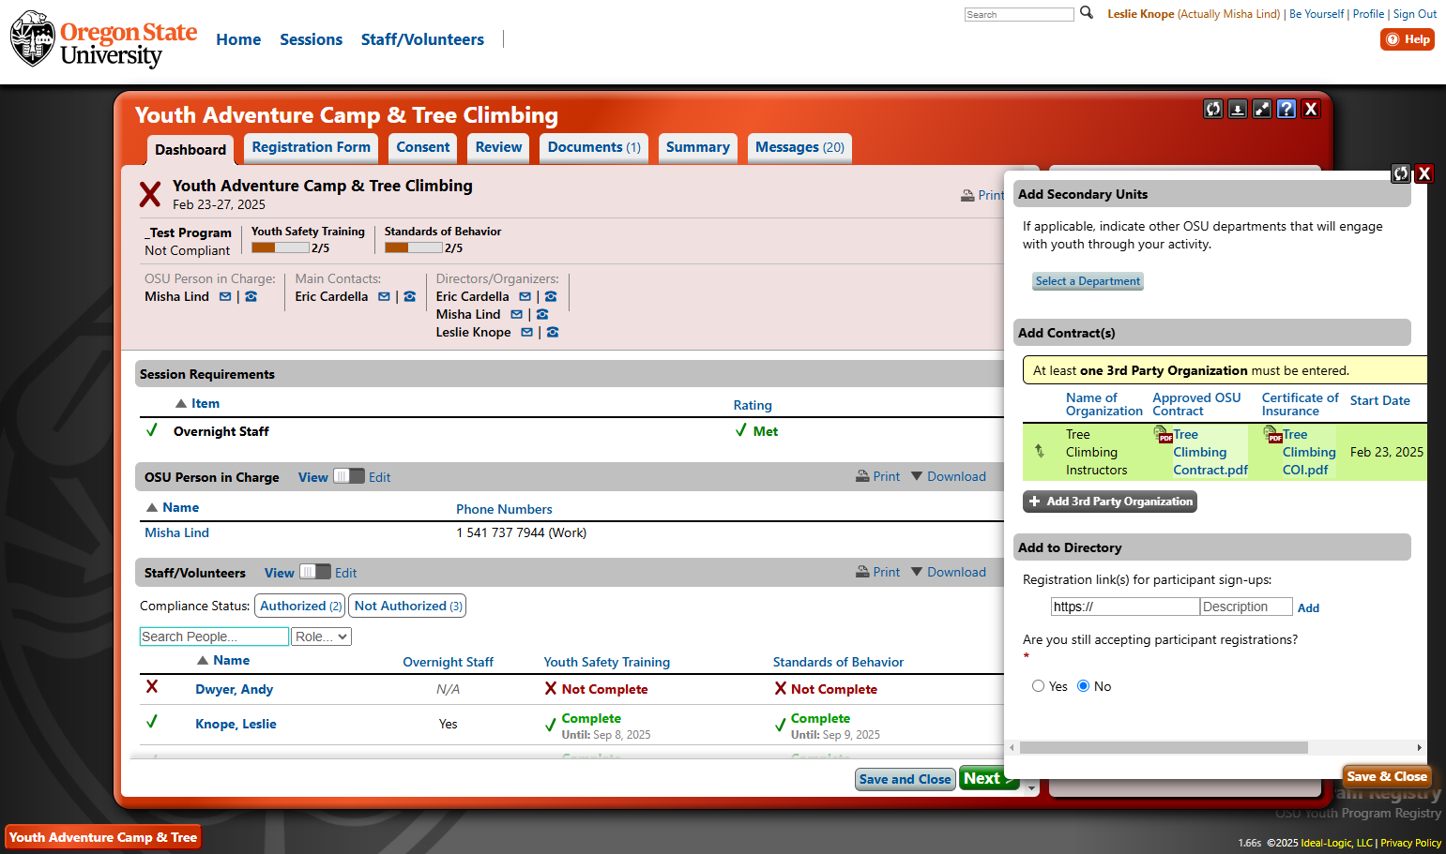Email Leslie Knope via envelope icon
This screenshot has width=1446, height=854.
[x=526, y=332]
